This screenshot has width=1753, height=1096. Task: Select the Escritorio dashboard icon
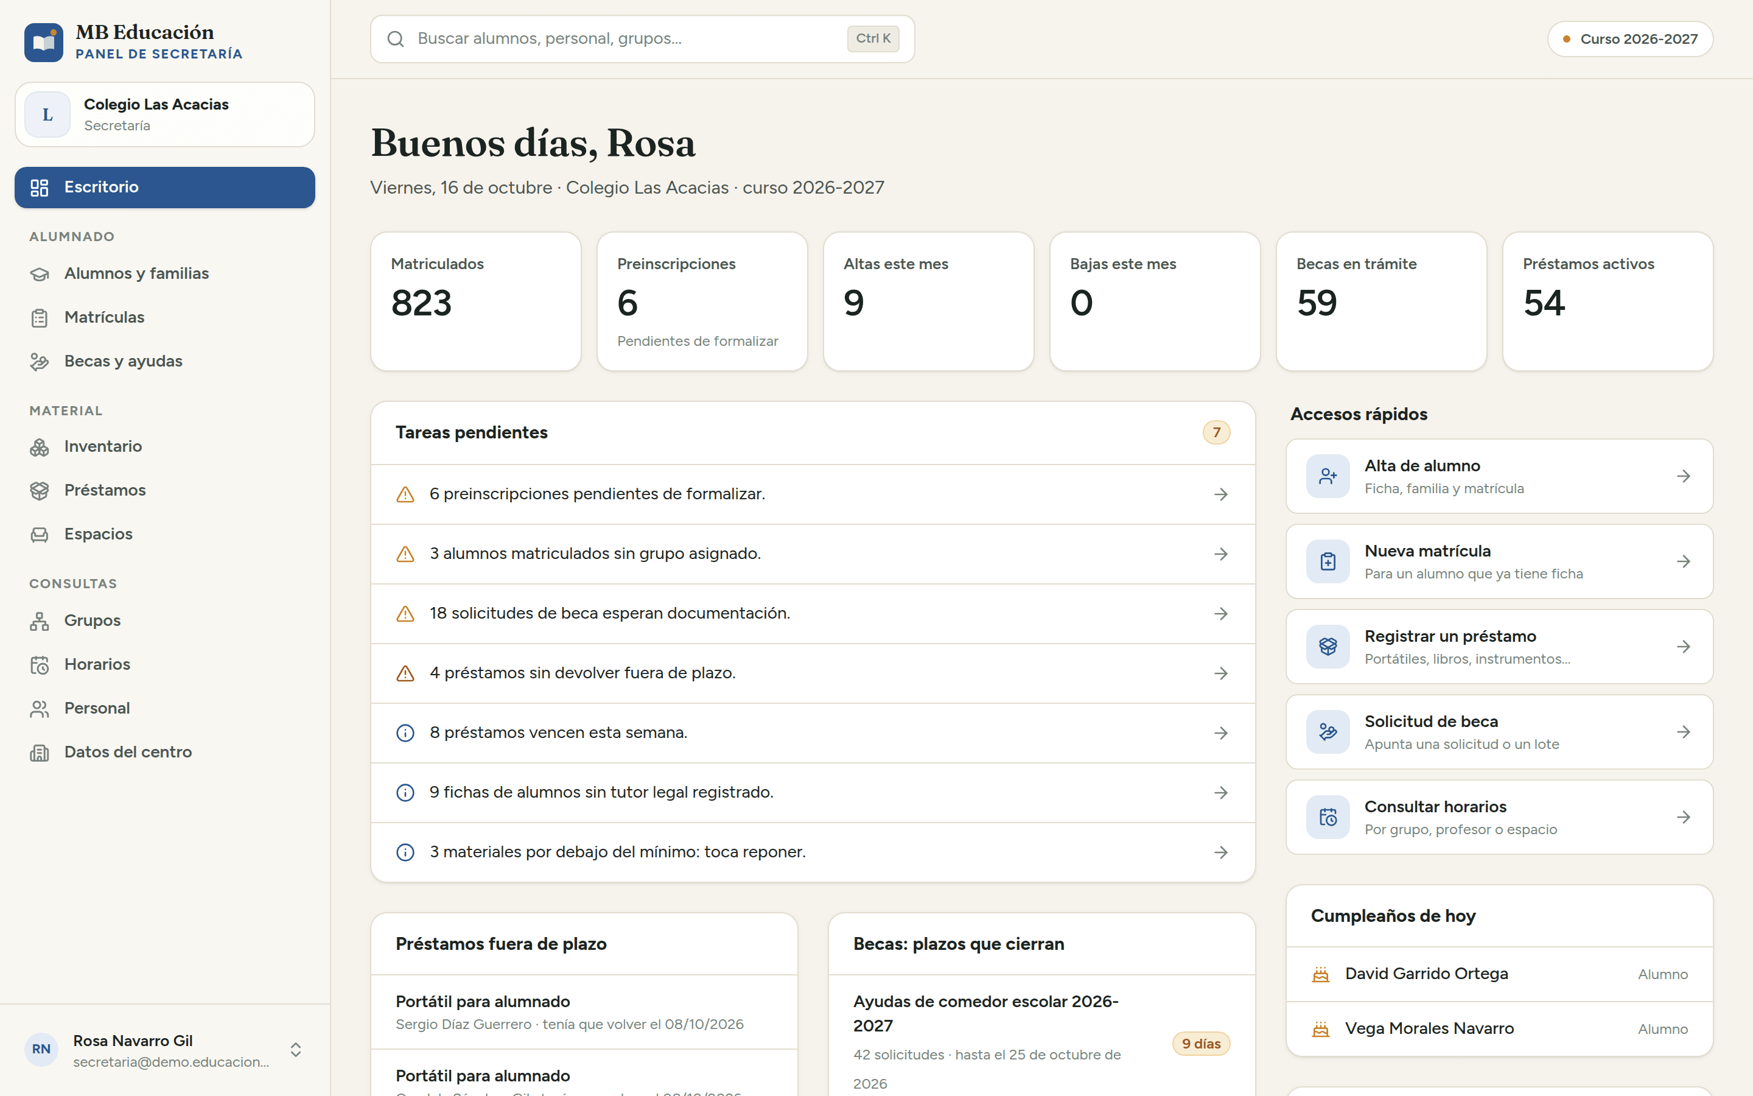(x=39, y=188)
